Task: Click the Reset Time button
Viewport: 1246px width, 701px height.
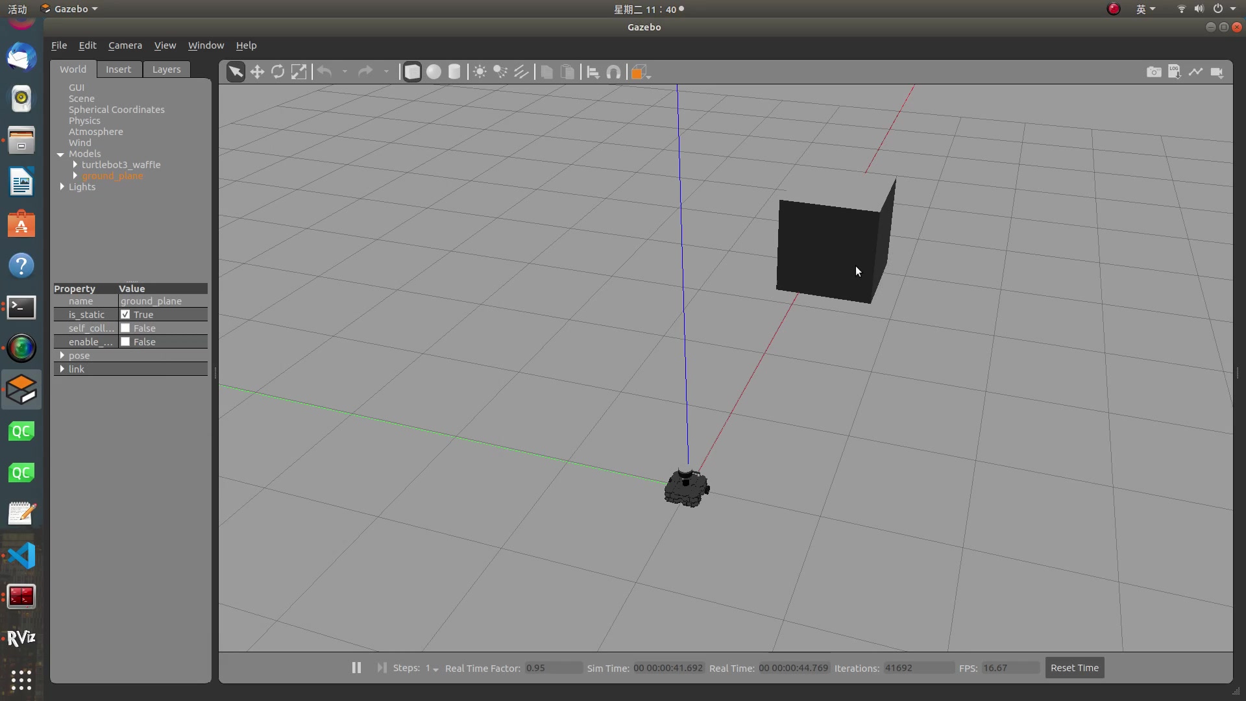Action: [1074, 668]
